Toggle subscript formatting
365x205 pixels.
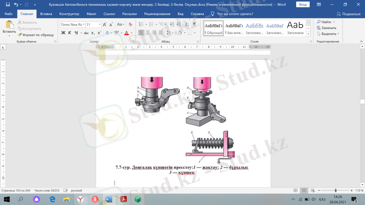tap(93, 33)
